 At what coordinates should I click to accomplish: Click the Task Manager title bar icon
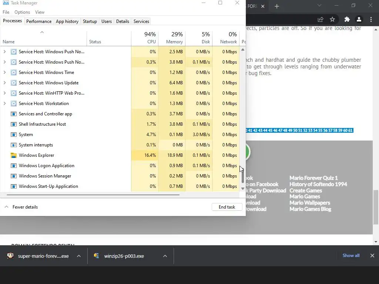pyautogui.click(x=6, y=3)
